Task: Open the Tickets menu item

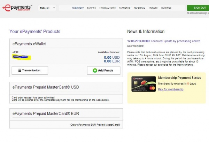Action: click(153, 8)
